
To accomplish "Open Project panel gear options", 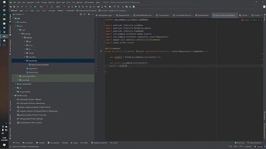I will tap(89, 14).
